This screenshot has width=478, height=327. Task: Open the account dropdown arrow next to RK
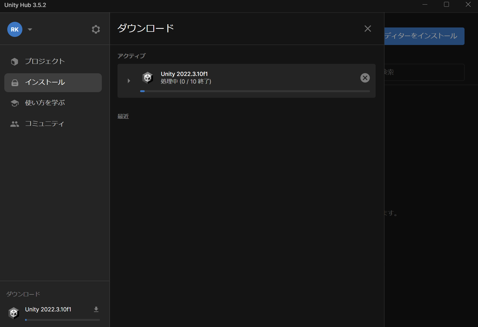[x=30, y=29]
